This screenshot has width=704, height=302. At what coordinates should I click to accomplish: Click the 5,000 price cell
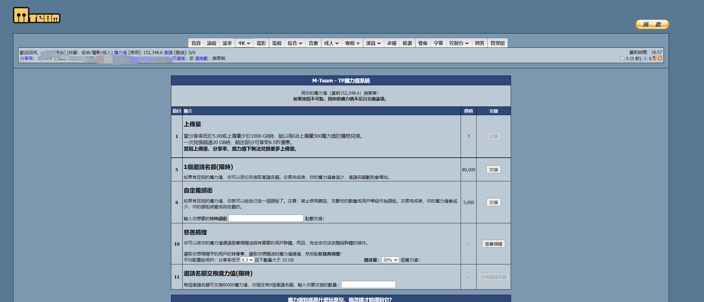[468, 202]
